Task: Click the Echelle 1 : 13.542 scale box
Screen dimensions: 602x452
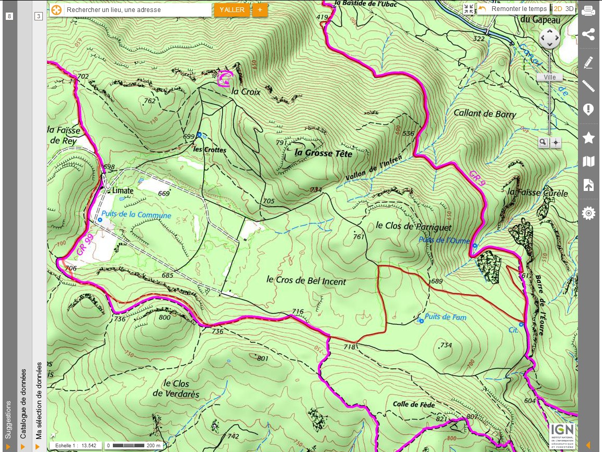Action: pyautogui.click(x=76, y=446)
